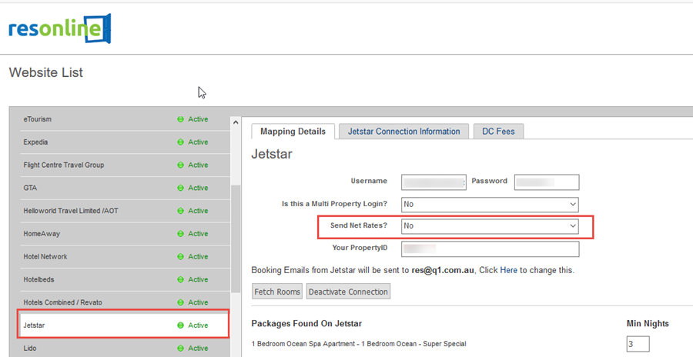Open the Send Net Rates dropdown
Screen dimensions: 693x357
click(x=490, y=225)
